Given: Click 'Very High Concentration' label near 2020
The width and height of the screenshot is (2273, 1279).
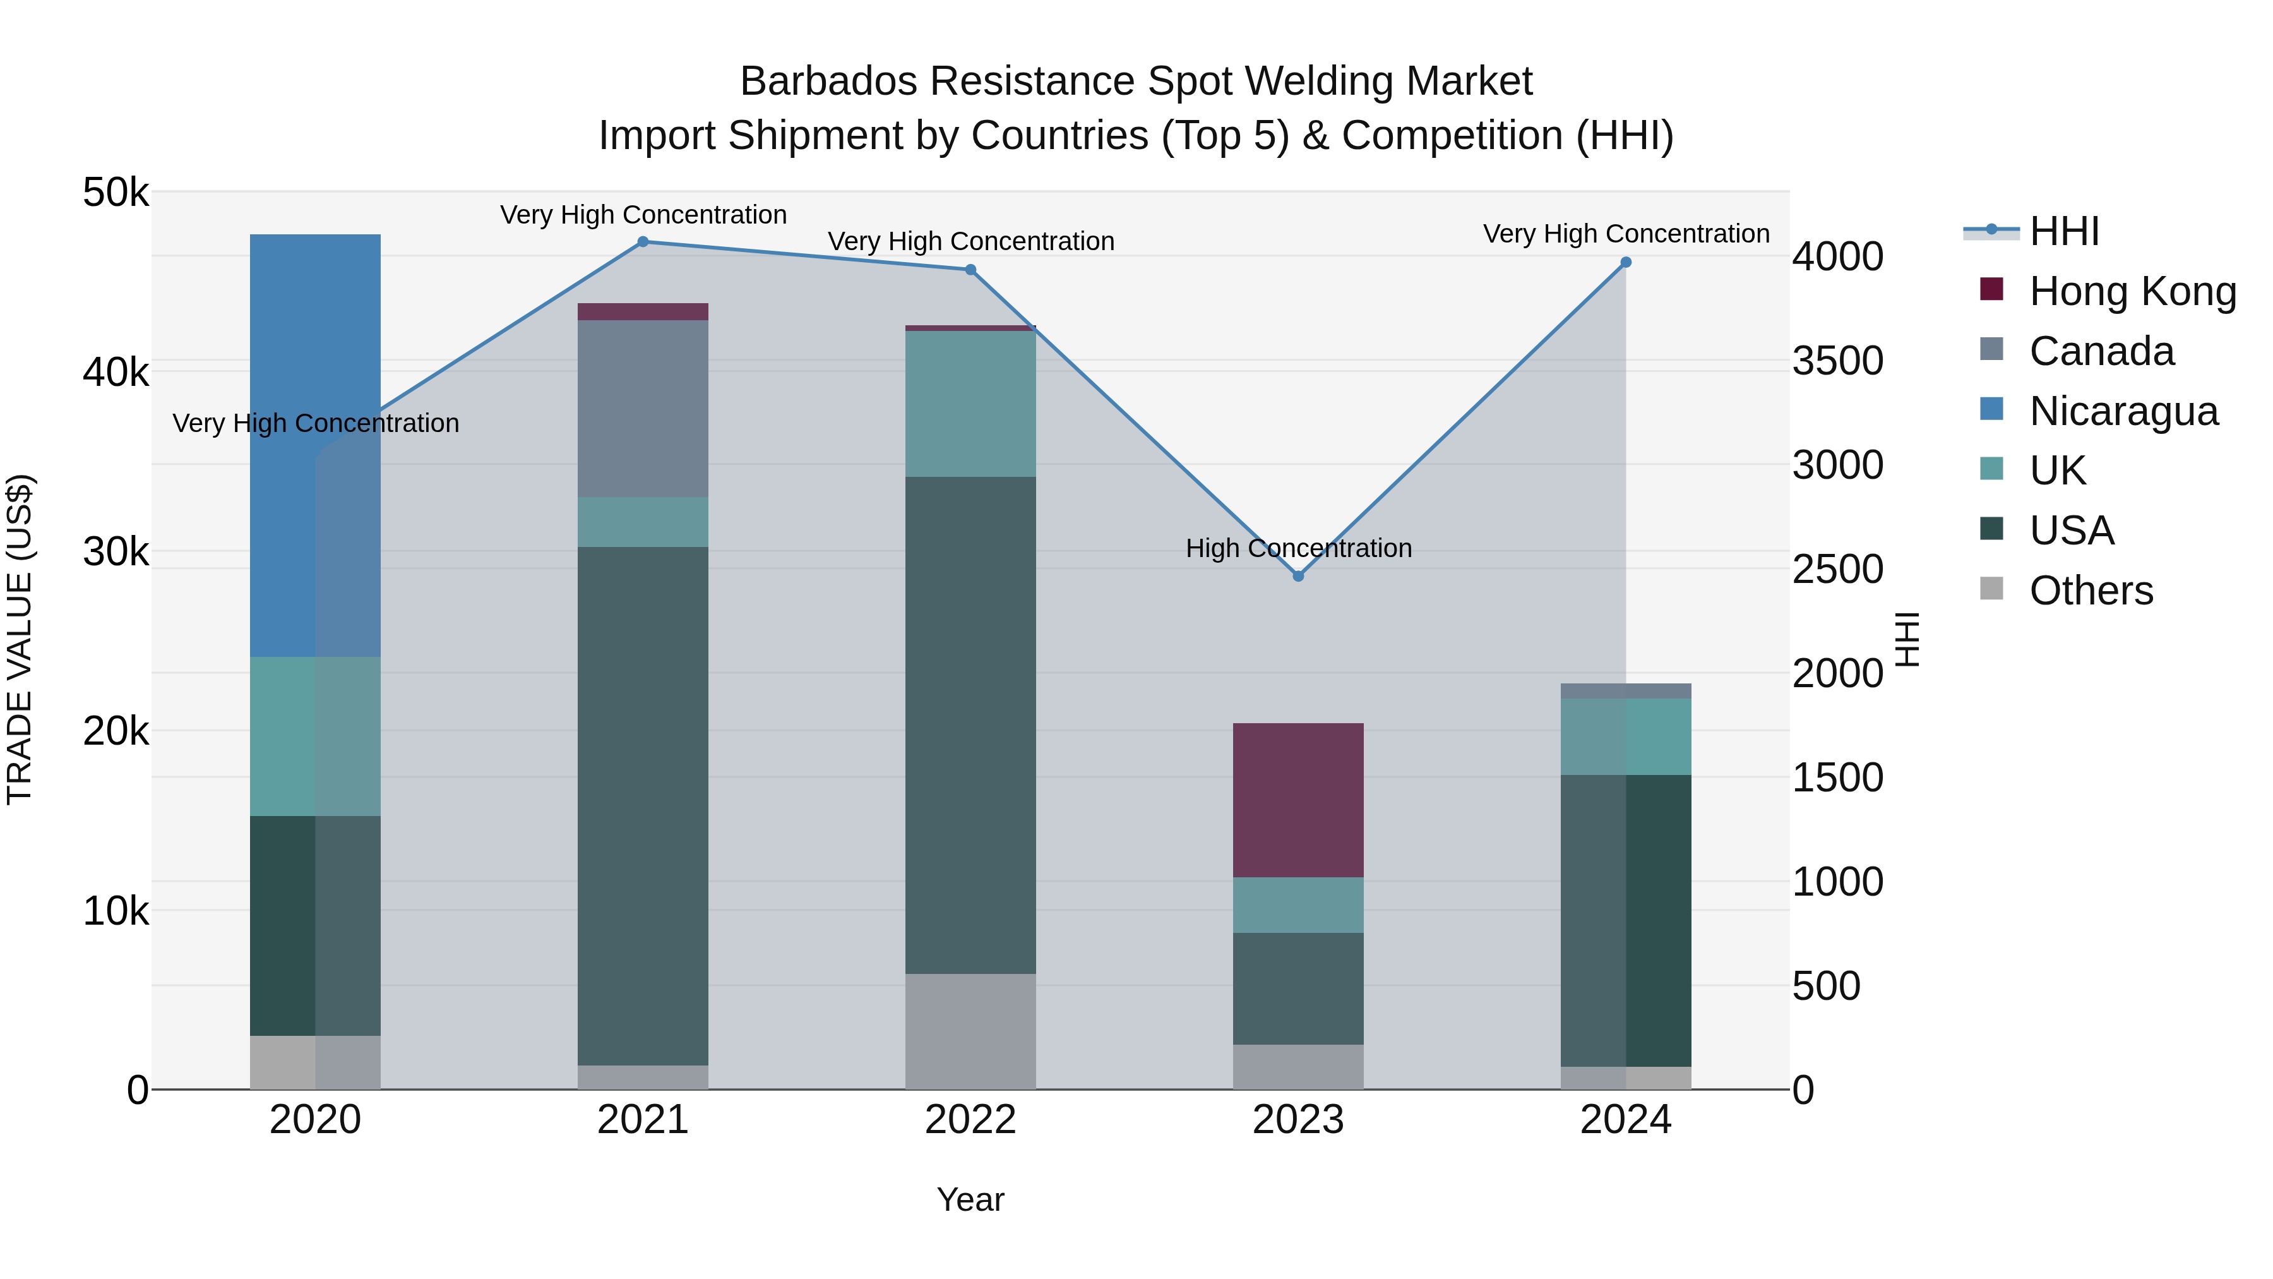Looking at the screenshot, I should tap(316, 424).
